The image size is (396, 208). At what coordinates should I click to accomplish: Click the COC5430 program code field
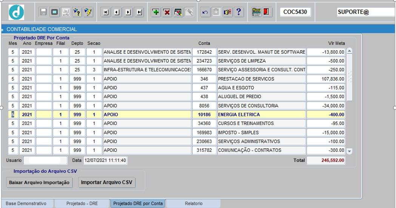pos(295,12)
